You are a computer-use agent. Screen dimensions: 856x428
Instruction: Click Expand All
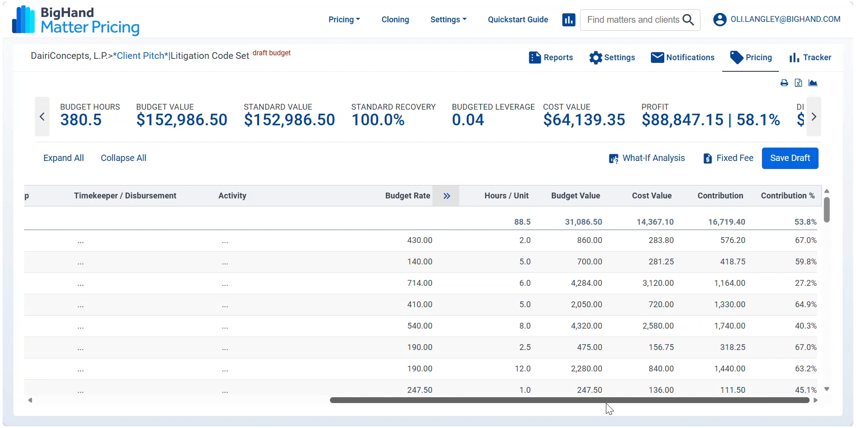[63, 158]
